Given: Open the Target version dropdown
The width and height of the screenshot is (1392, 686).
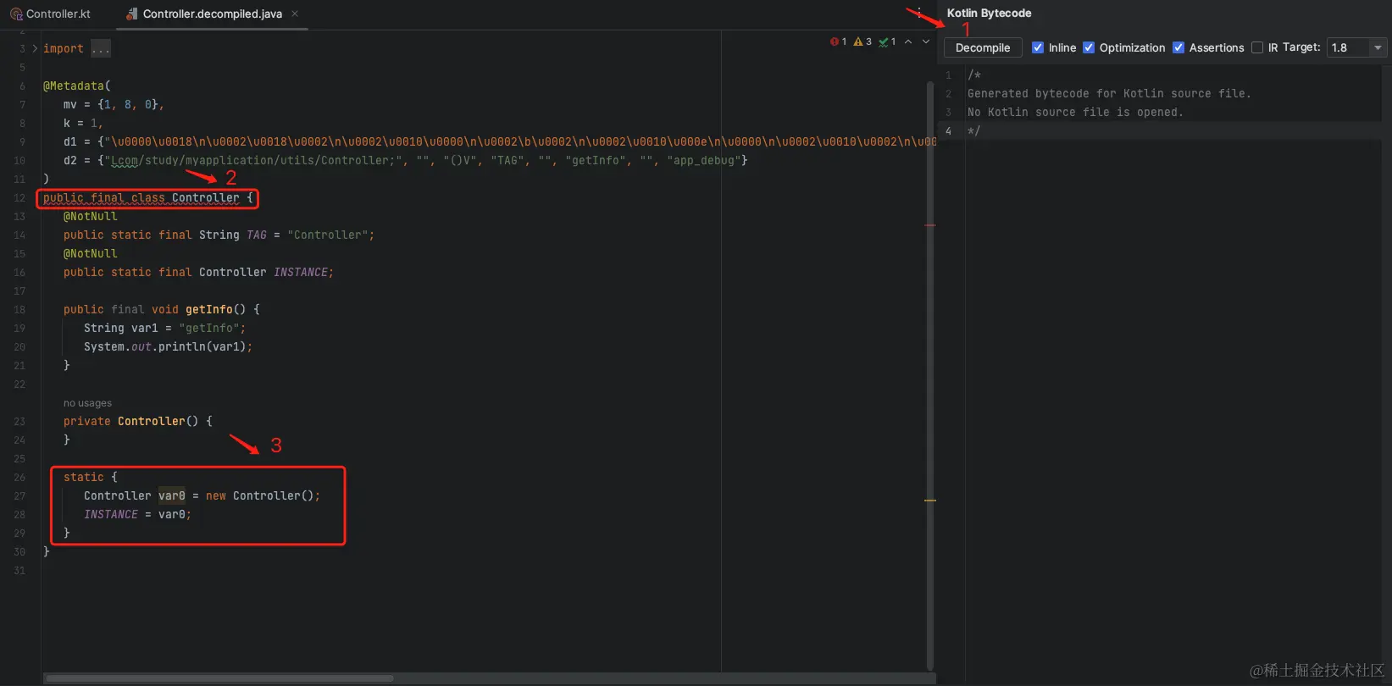Looking at the screenshot, I should pos(1356,47).
